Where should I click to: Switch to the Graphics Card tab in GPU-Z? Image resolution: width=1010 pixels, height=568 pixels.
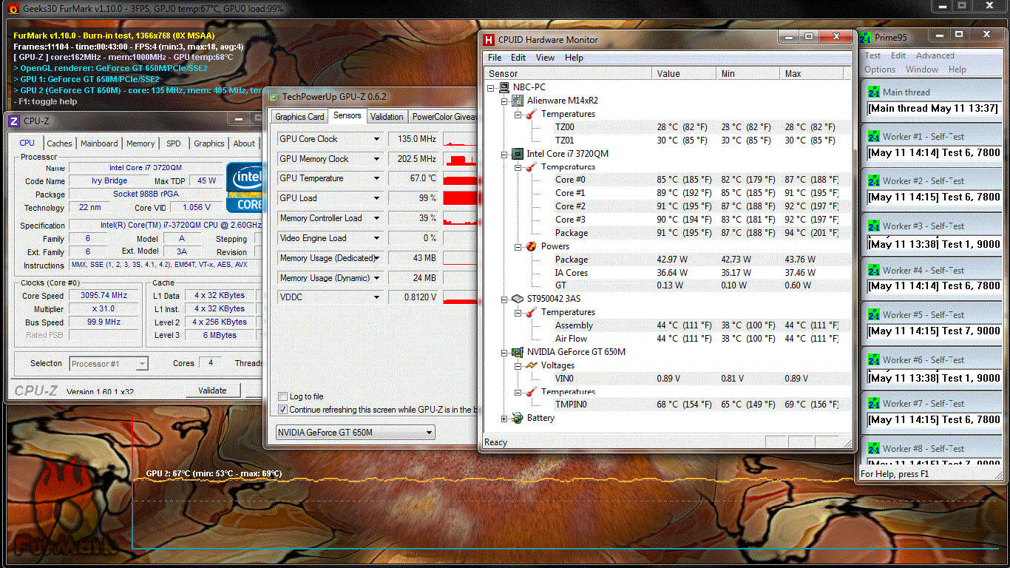(299, 117)
